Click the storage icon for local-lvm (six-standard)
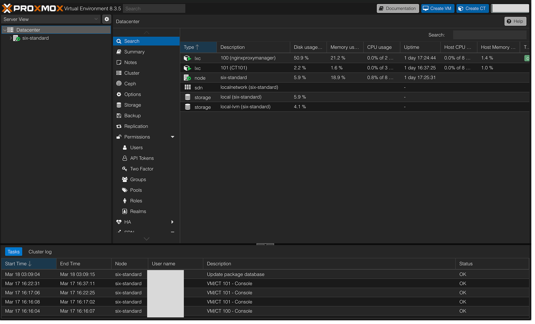Screen dimensions: 535x324 (x=188, y=107)
